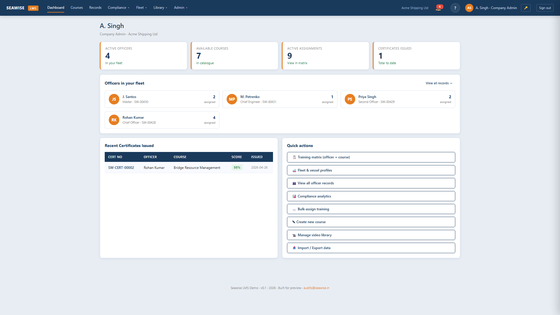The width and height of the screenshot is (560, 315).
Task: Click the Sign out button
Action: point(545,8)
